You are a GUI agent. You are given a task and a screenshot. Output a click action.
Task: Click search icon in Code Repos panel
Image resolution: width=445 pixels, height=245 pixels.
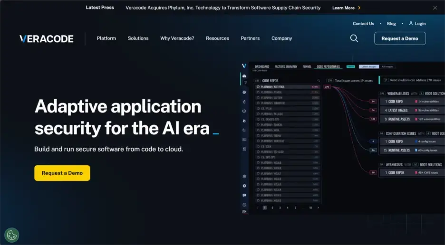(x=319, y=81)
